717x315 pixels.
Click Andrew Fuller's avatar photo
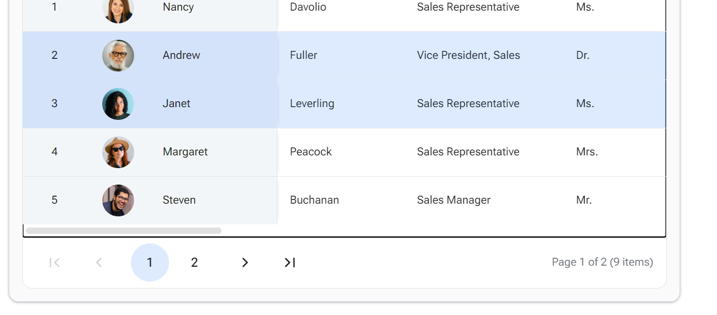click(118, 56)
